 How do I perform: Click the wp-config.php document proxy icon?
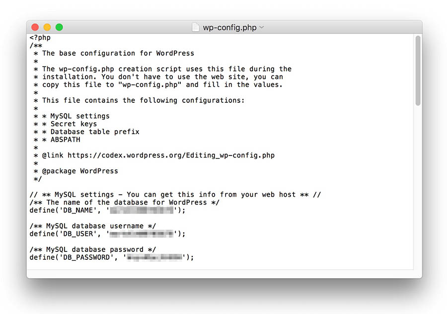pyautogui.click(x=196, y=27)
